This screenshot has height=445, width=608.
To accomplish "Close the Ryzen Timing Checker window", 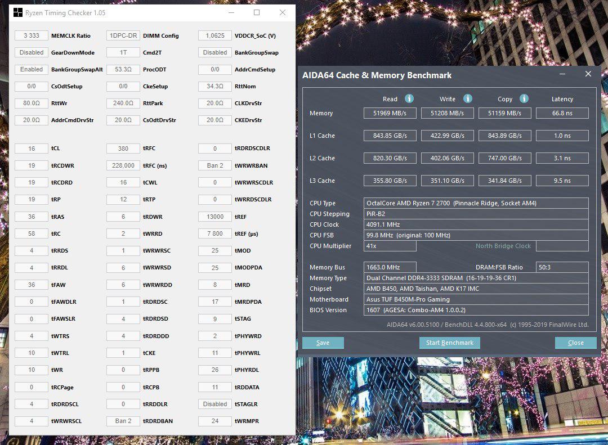I will click(283, 12).
